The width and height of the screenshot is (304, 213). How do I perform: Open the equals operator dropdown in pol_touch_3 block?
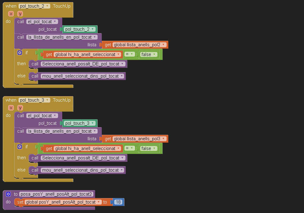(x=130, y=148)
